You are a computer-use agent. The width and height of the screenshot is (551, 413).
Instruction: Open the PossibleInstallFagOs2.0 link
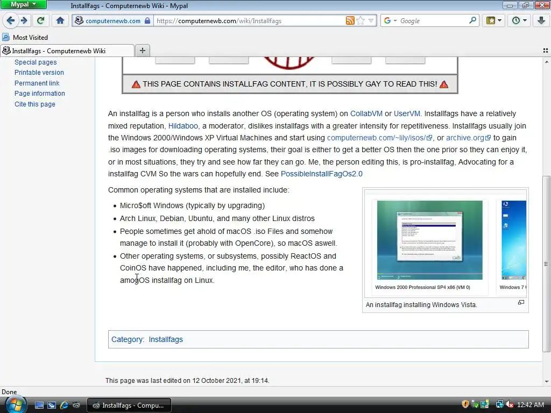pyautogui.click(x=322, y=174)
